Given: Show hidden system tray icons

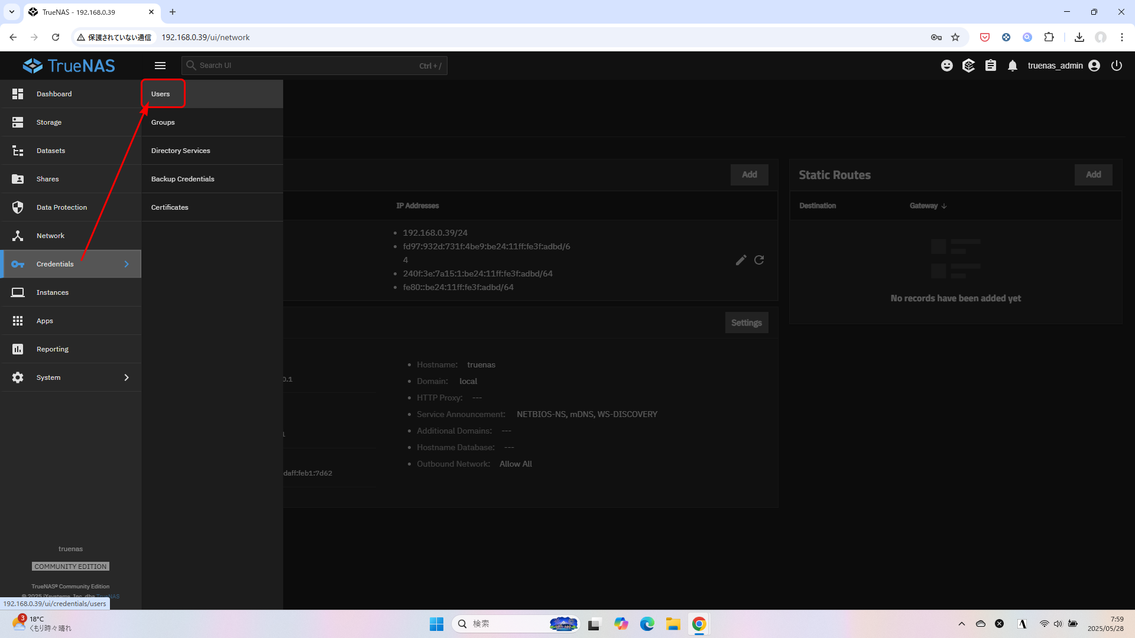Looking at the screenshot, I should [x=962, y=624].
